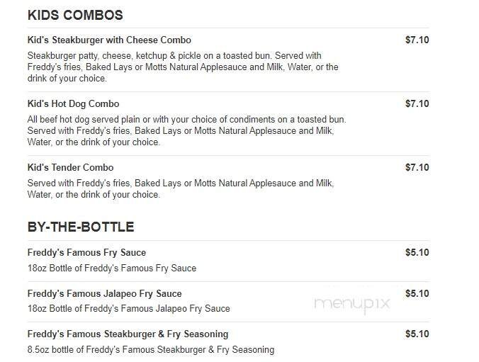Open Freddy's Famous Jalapeo Fry Sauce item
This screenshot has height=362, width=479.
coord(104,294)
